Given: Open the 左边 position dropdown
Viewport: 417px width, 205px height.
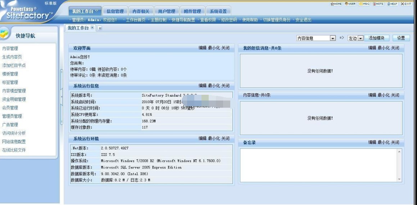Looking at the screenshot, I should tap(361, 38).
